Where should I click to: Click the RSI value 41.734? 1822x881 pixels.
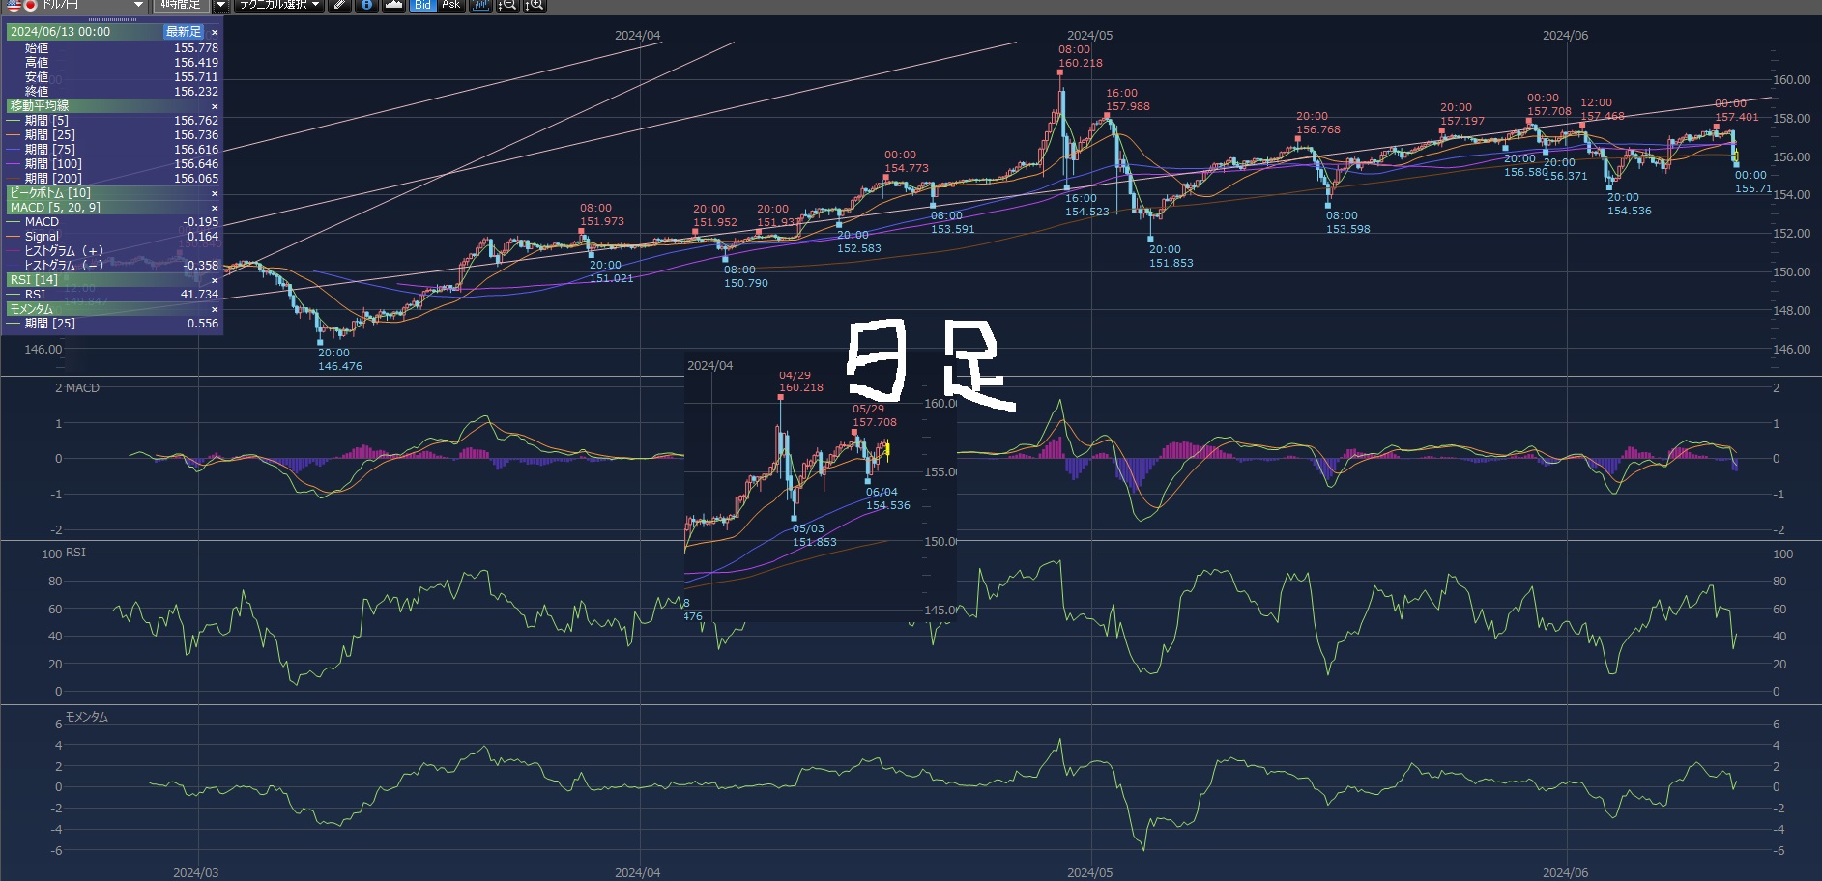coord(199,295)
